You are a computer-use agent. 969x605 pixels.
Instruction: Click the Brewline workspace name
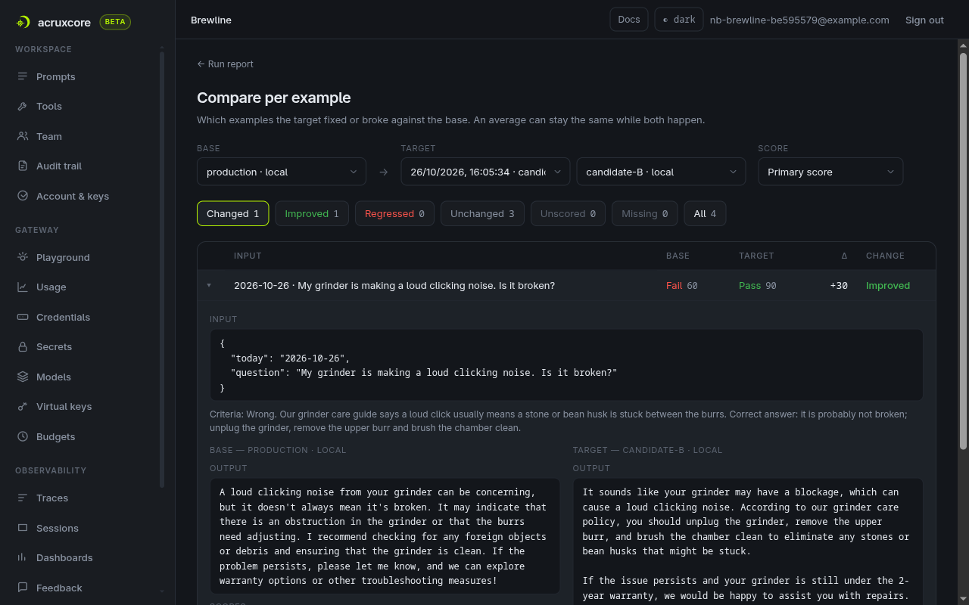(x=211, y=20)
